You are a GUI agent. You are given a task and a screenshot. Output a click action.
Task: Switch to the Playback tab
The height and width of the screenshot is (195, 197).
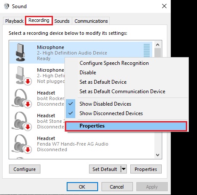[x=14, y=21]
